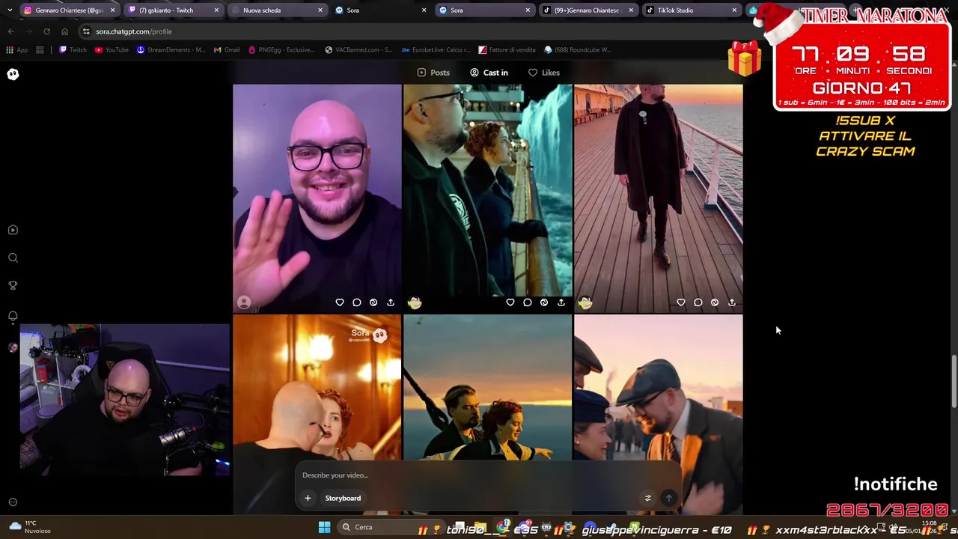Switch to the gskianto Twitch browser tab
Screen dimensions: 958x539
[x=174, y=10]
